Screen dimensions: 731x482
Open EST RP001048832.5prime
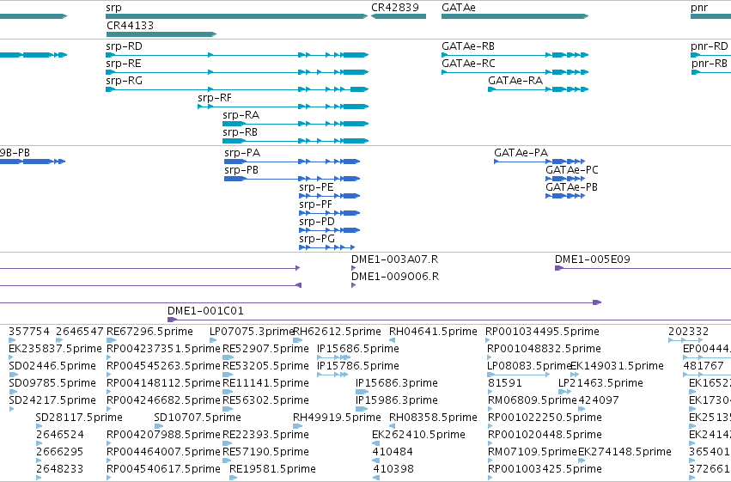click(x=544, y=349)
